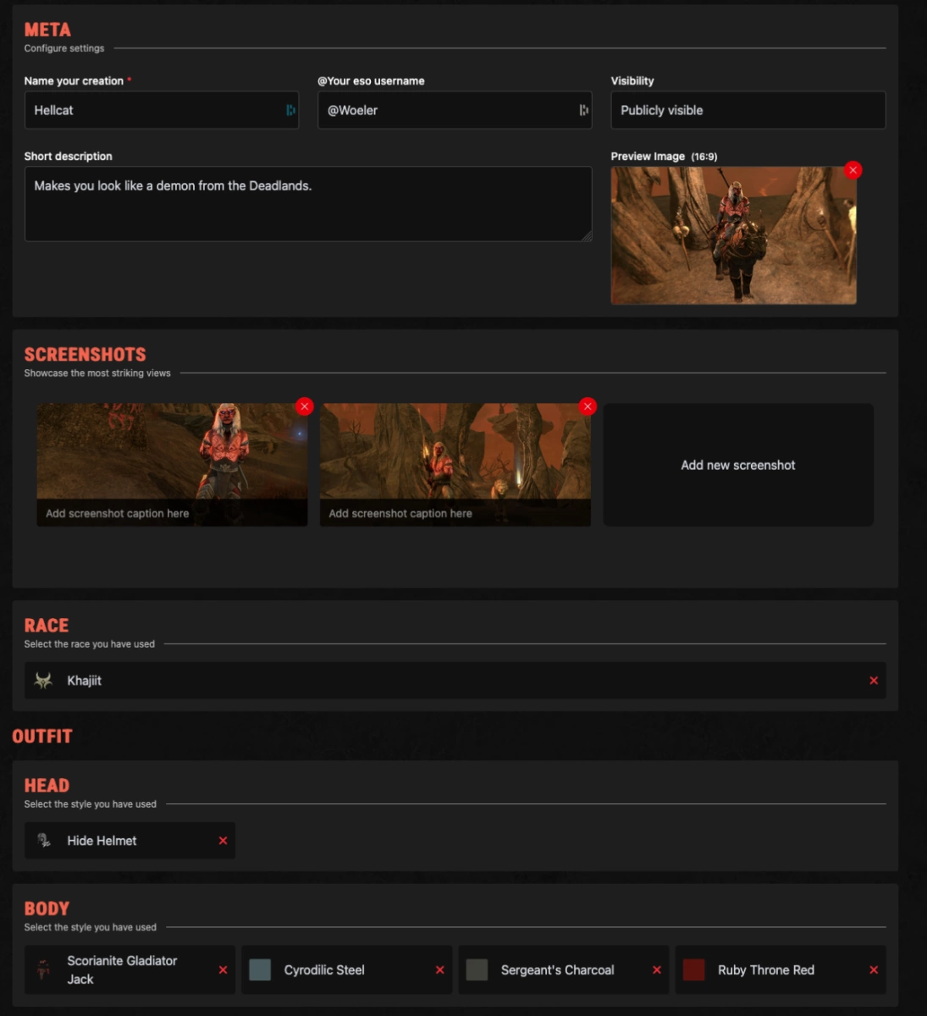Screen dimensions: 927x1016
Task: Click the Cyrodilic Steel material icon
Action: [260, 969]
